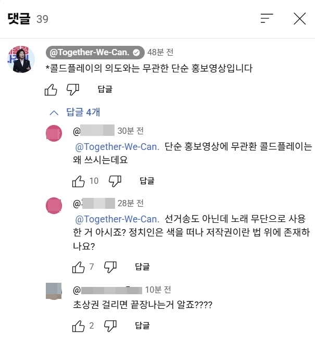Close the comments panel
Image resolution: width=315 pixels, height=339 pixels.
point(299,19)
